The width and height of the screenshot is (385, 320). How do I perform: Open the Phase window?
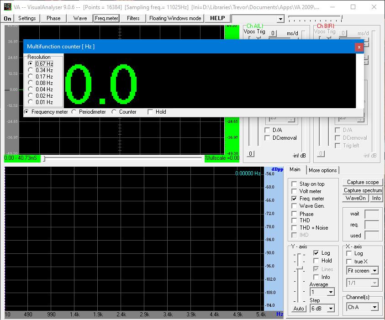click(53, 18)
